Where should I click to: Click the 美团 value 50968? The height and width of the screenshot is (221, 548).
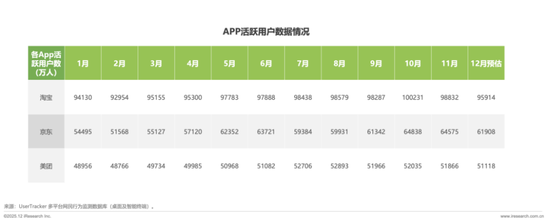point(230,166)
